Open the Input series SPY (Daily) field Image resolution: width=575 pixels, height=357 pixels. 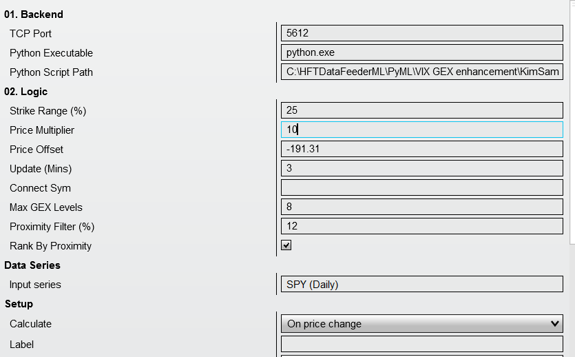coord(421,284)
